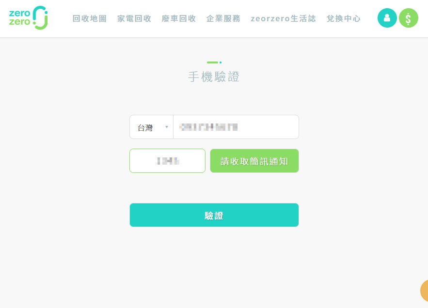Viewport: 428px width, 308px height.
Task: Click the dropdown arrow next to 台灣
Action: (x=167, y=127)
